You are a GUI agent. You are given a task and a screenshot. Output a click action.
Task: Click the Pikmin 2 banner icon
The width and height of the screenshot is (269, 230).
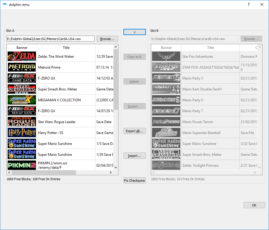[22, 165]
